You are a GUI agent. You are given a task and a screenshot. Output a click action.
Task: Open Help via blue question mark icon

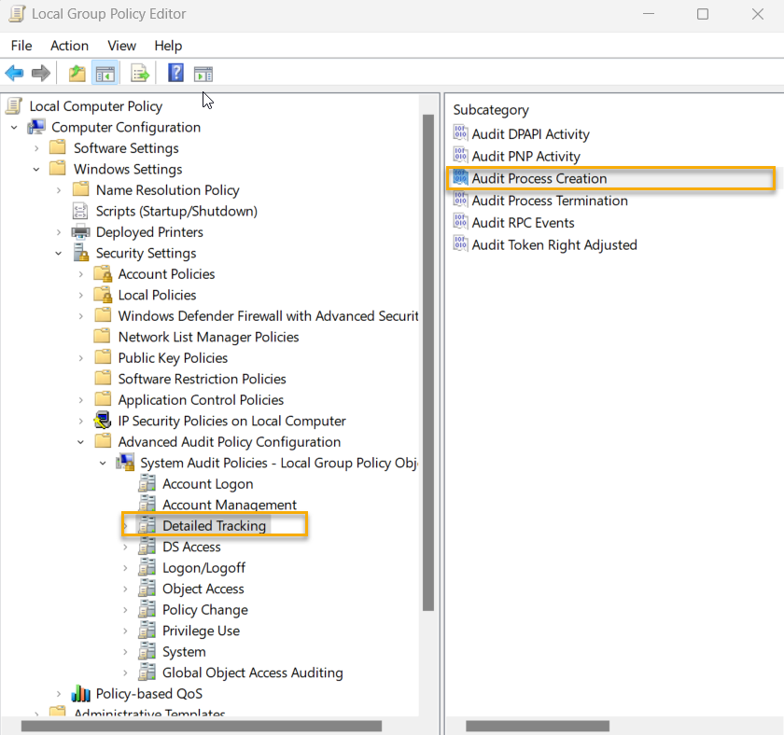click(x=175, y=73)
